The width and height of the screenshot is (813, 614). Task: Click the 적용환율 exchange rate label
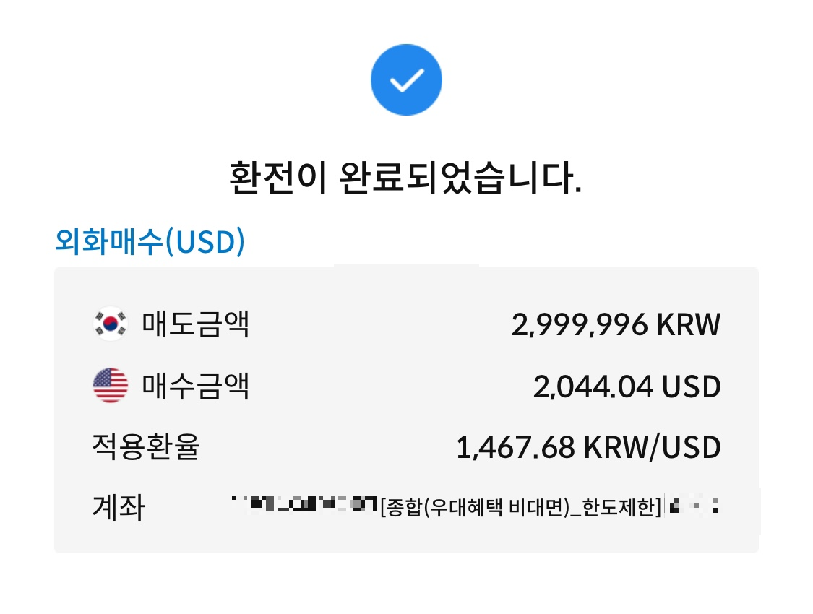[145, 447]
